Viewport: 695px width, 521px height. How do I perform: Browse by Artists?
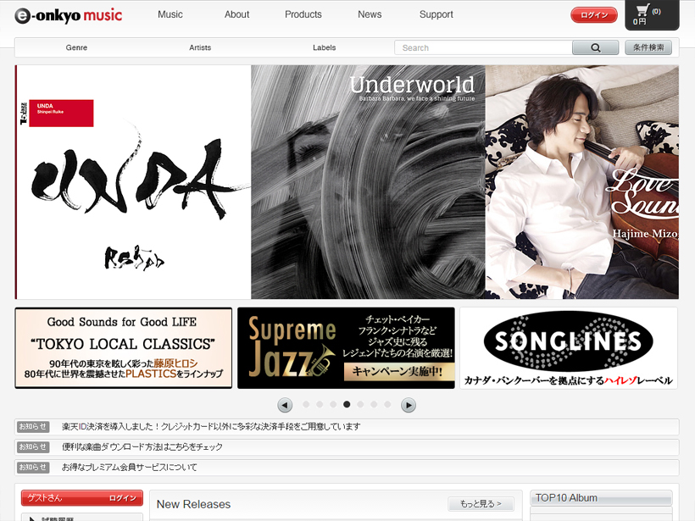tap(200, 47)
